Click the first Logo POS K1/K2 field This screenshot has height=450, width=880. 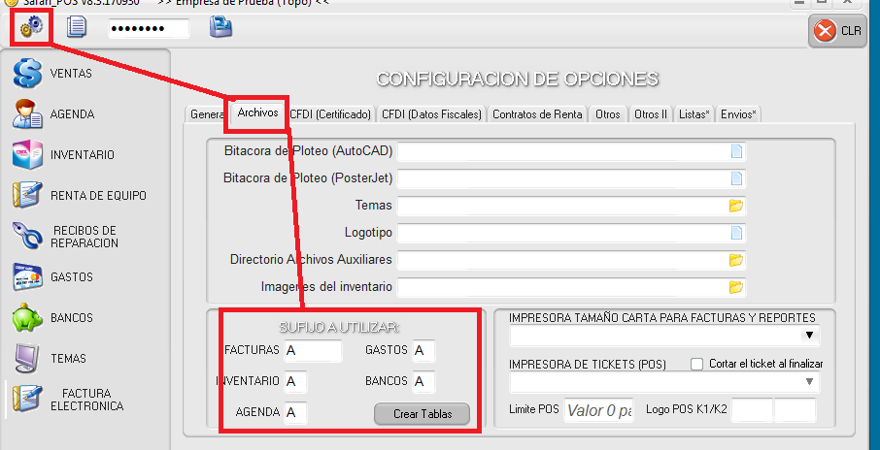pyautogui.click(x=752, y=411)
